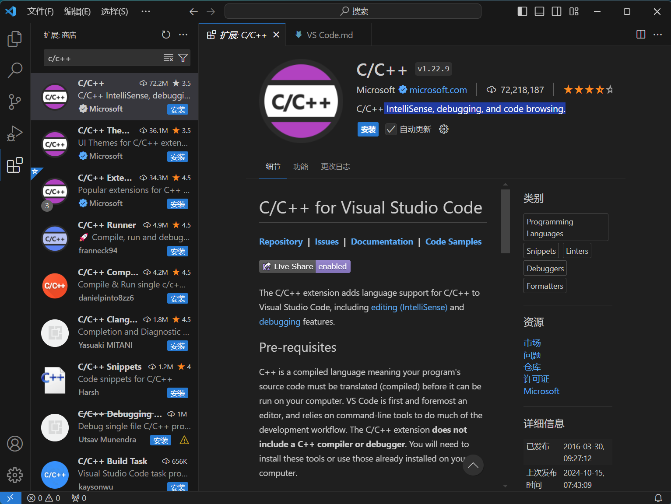Open the Repository link
The image size is (671, 504).
[281, 241]
